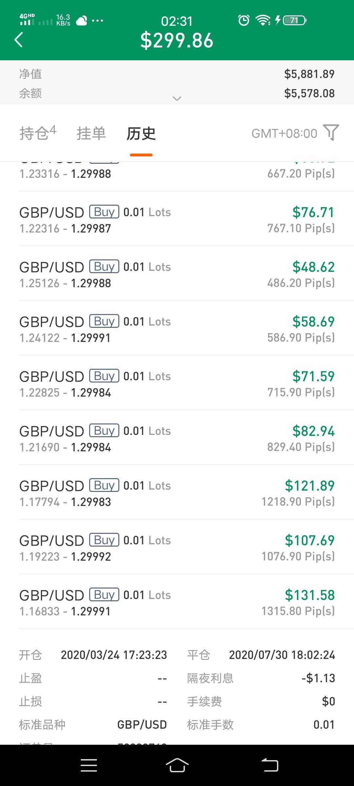
Task: Expand the $76.71 GBP/USD trade row
Action: pos(177,219)
